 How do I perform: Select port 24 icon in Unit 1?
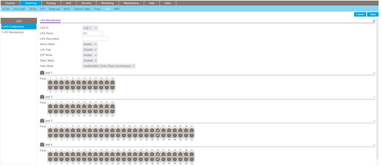tap(112, 88)
